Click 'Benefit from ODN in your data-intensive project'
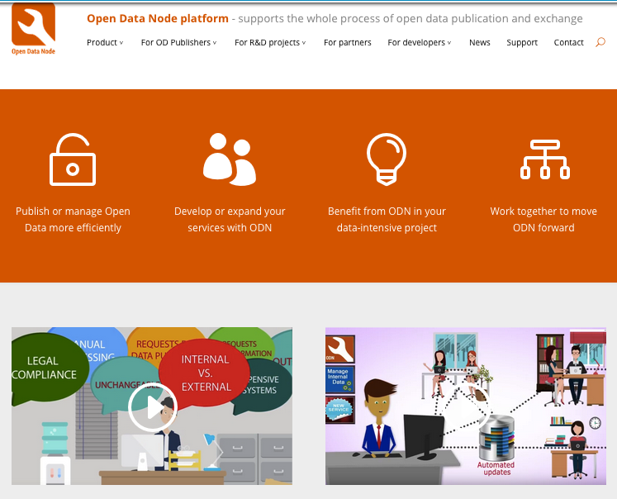The width and height of the screenshot is (617, 499). click(387, 219)
